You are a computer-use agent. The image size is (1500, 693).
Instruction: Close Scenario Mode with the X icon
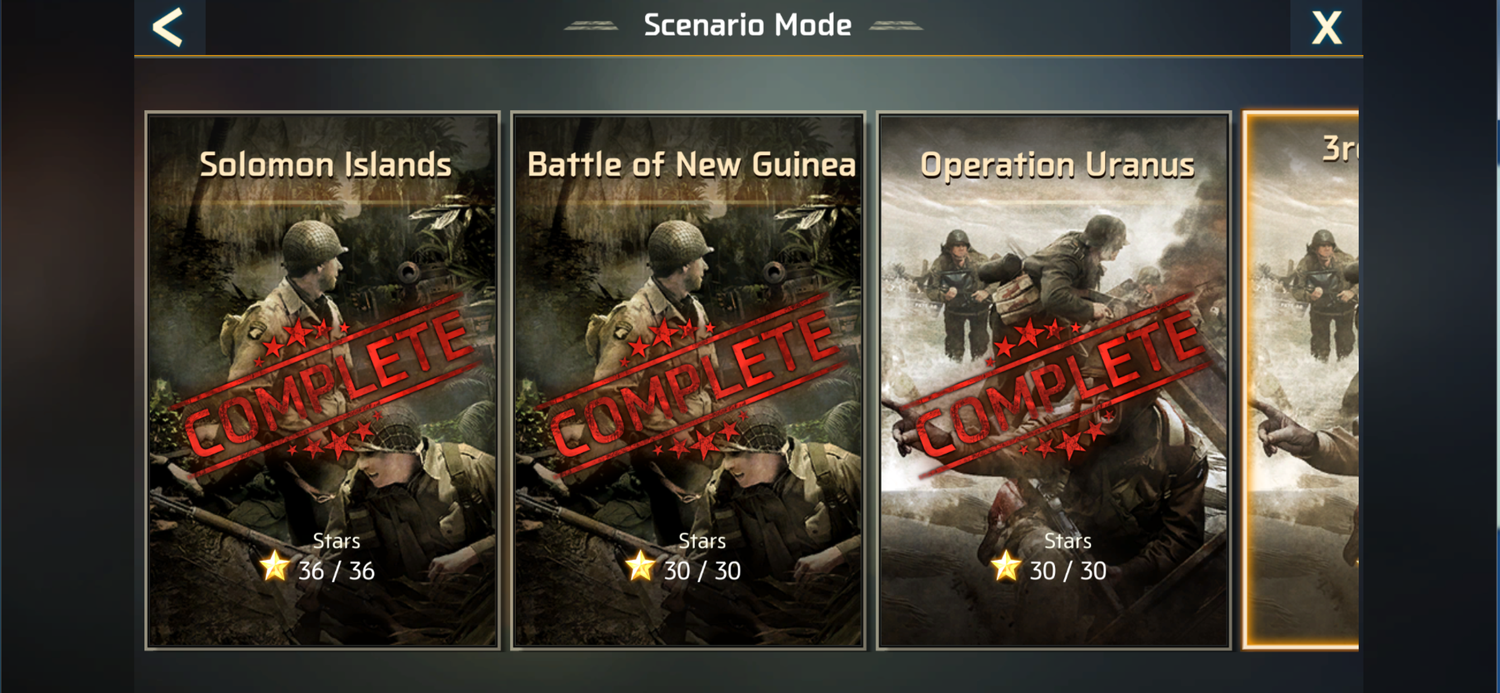[x=1326, y=27]
